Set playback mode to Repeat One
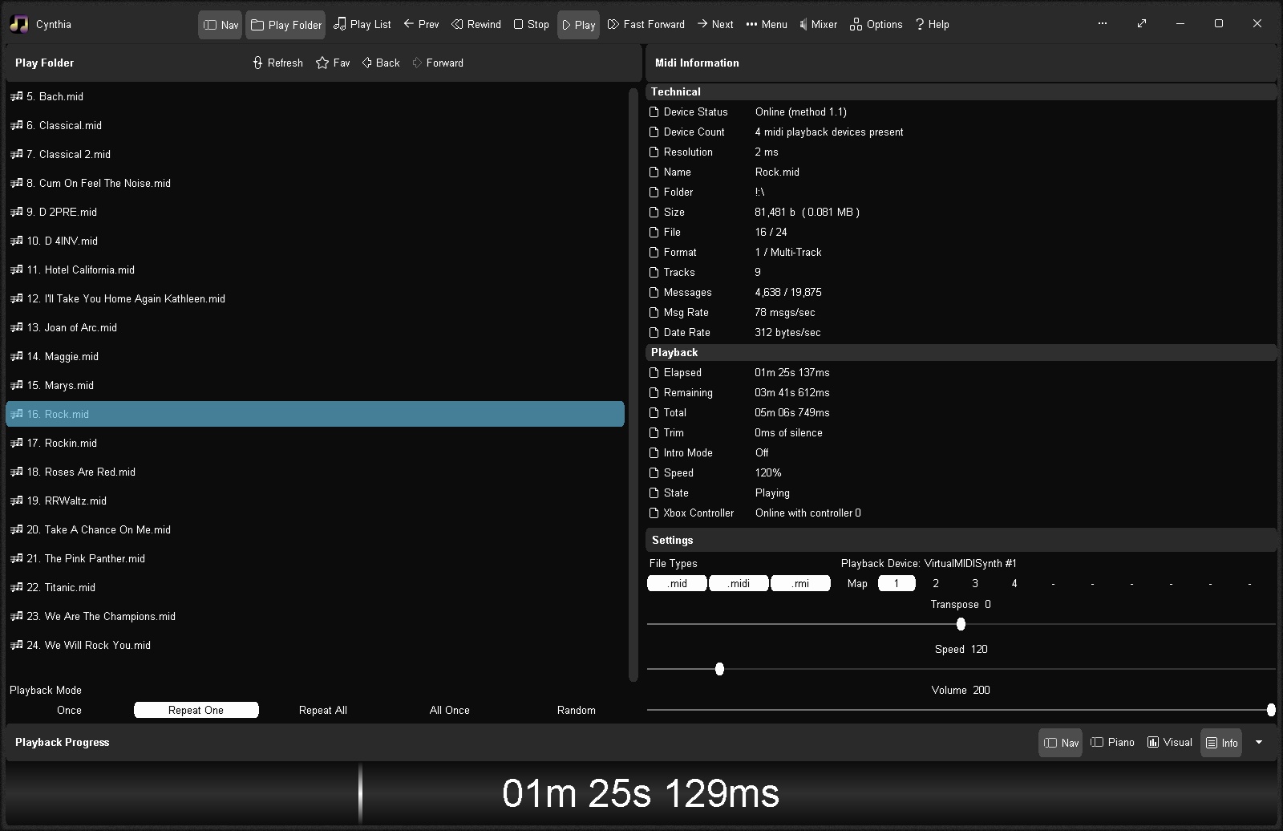Viewport: 1283px width, 831px height. (x=196, y=710)
